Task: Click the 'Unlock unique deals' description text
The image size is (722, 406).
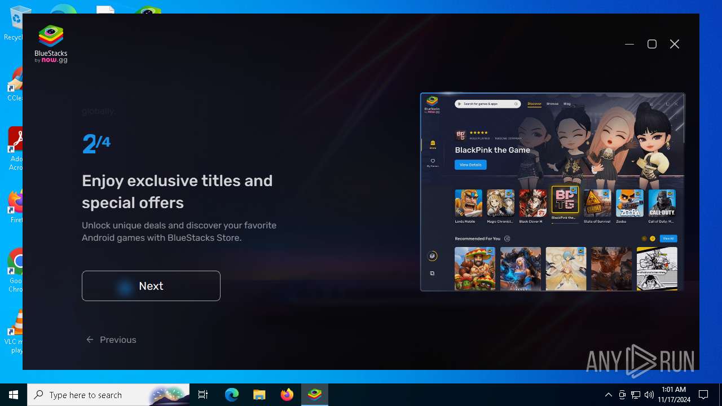Action: (x=179, y=231)
